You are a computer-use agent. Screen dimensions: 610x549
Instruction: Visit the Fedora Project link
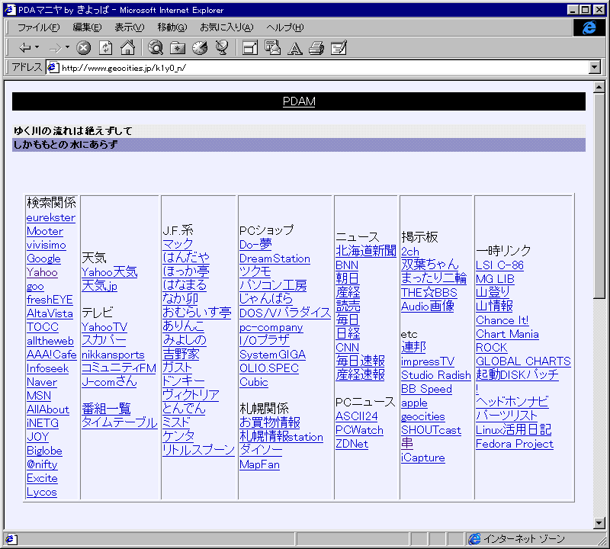click(x=514, y=444)
